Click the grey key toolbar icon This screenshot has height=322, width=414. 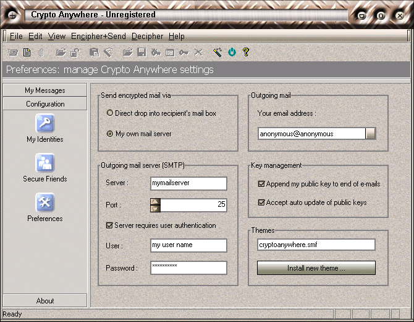point(184,53)
